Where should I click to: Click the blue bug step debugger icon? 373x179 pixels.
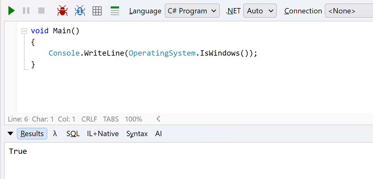(x=80, y=11)
